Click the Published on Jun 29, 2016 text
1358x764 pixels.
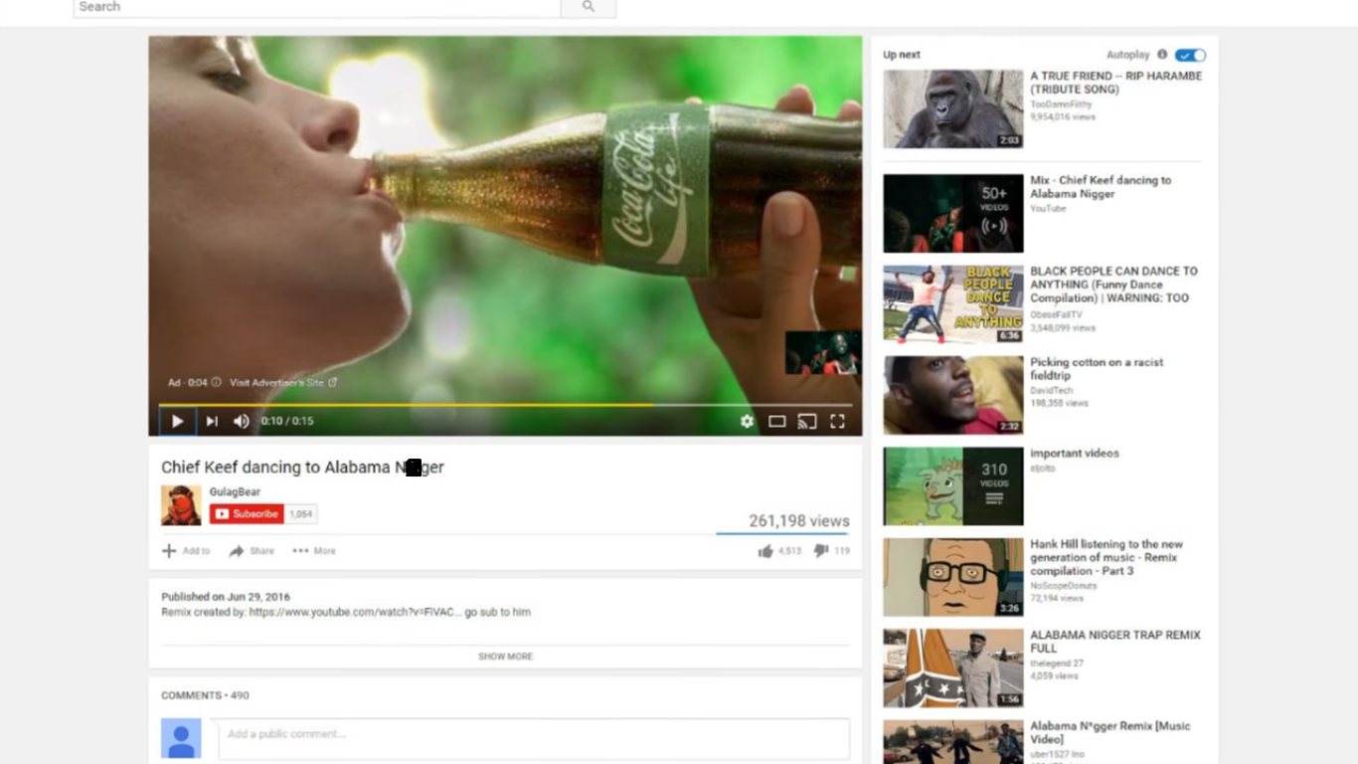click(226, 597)
